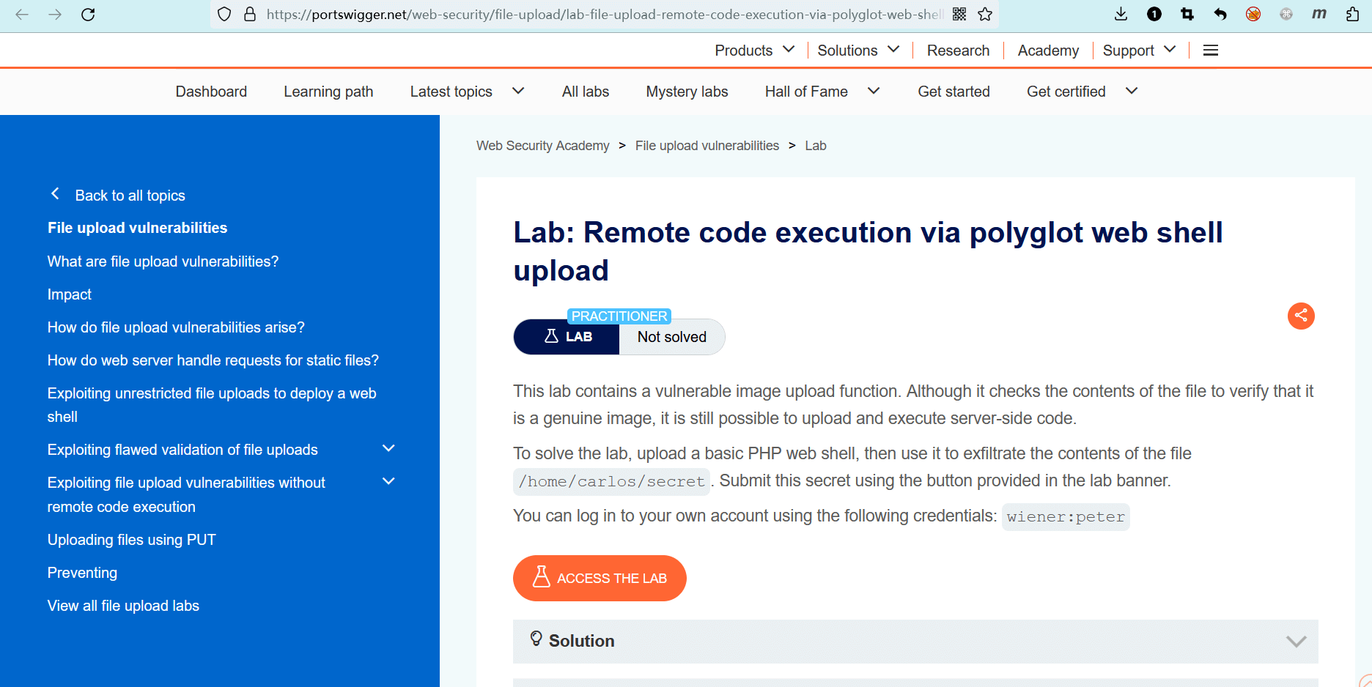Click the orange share icon

[1301, 316]
